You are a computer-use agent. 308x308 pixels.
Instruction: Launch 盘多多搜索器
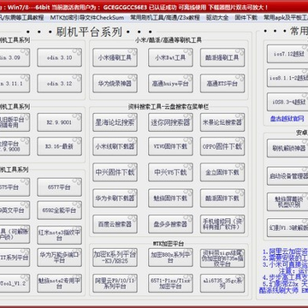(170, 224)
